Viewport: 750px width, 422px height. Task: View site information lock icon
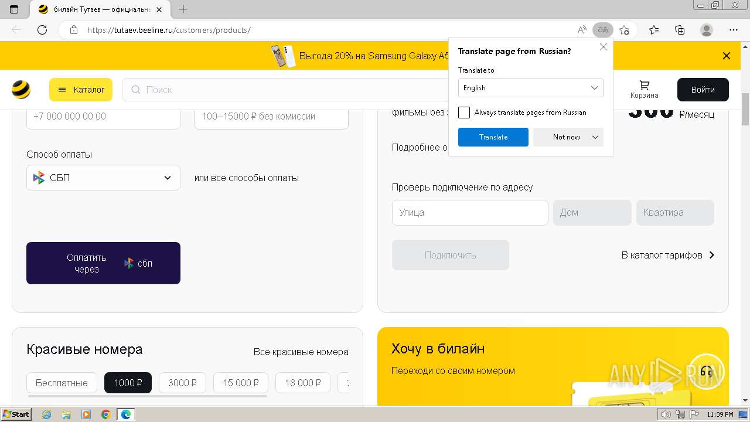74,30
